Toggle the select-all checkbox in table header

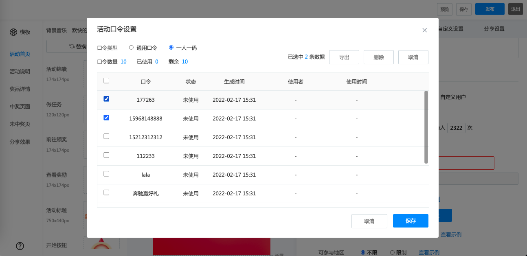coord(106,81)
